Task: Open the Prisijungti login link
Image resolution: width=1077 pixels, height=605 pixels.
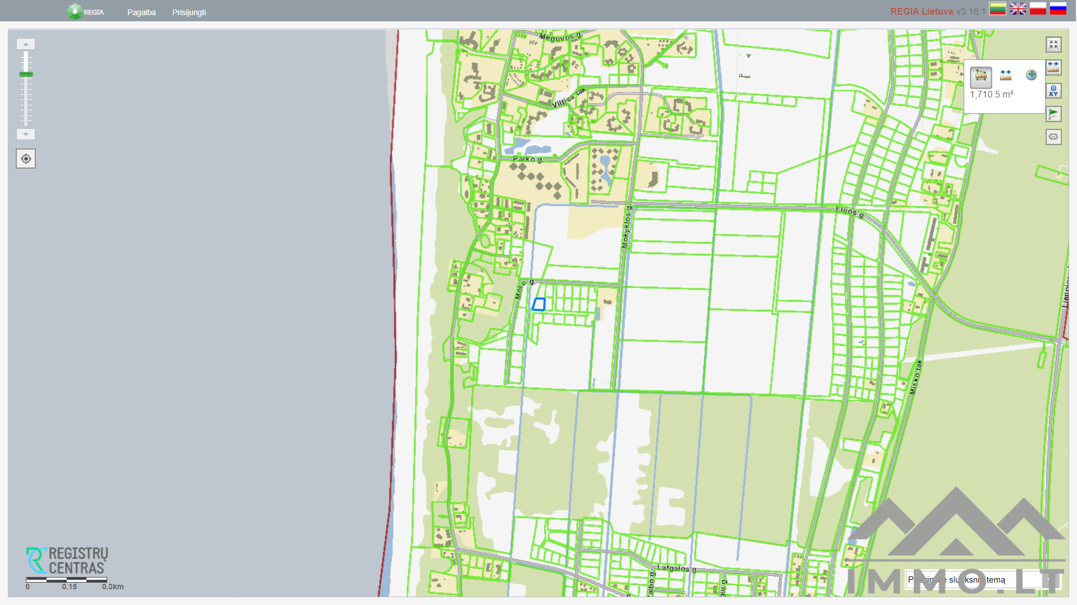Action: pos(189,12)
